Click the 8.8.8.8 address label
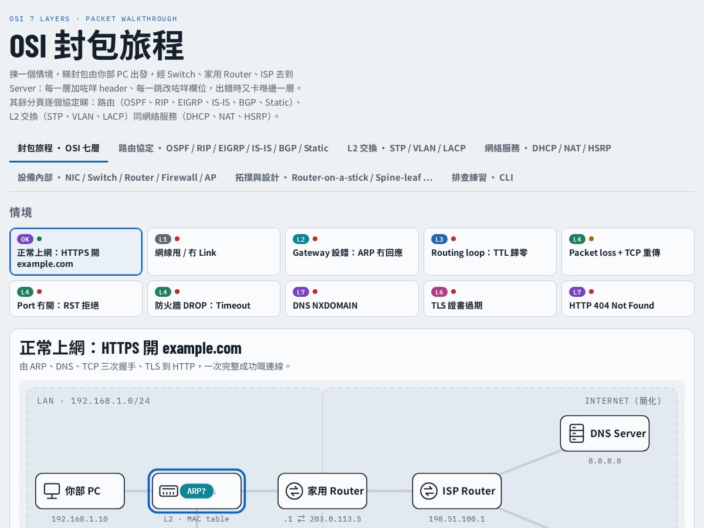Screen dimensions: 704x528 [605, 461]
